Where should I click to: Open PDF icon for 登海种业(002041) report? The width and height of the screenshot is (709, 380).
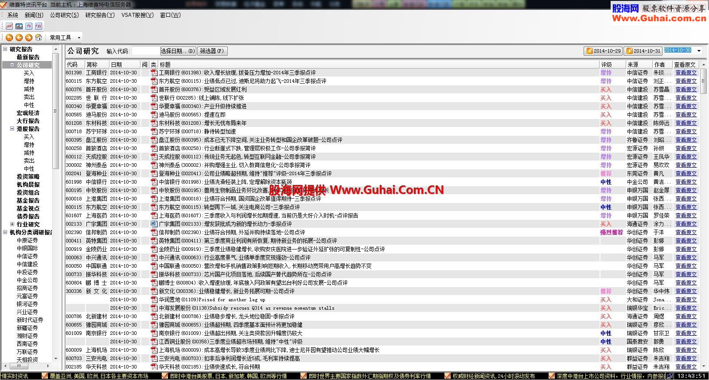[x=154, y=173]
